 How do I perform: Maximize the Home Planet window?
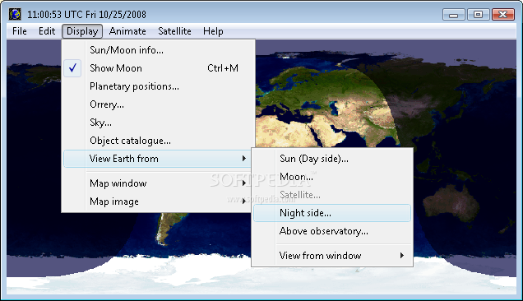[478, 15]
